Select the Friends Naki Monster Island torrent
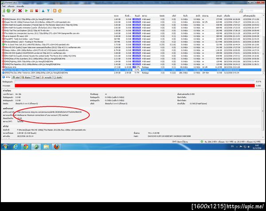This screenshot has width=266, height=211. (x=132, y=25)
